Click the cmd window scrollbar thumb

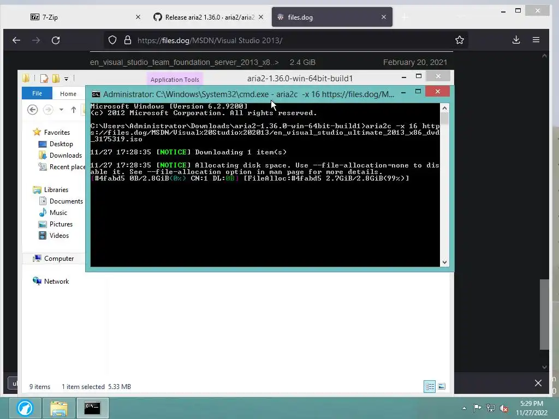[444, 118]
